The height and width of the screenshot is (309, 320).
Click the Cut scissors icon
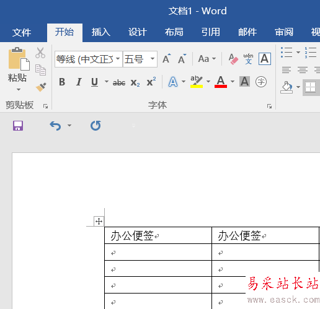click(x=40, y=53)
